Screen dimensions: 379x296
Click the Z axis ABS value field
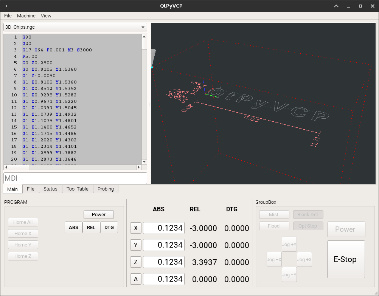pyautogui.click(x=164, y=262)
